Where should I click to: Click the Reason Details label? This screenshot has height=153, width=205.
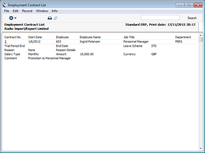[65, 50]
